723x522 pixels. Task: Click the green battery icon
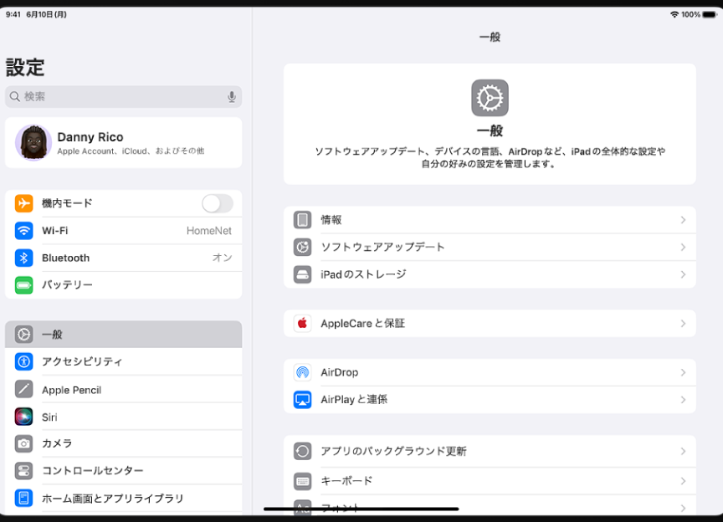(x=24, y=285)
